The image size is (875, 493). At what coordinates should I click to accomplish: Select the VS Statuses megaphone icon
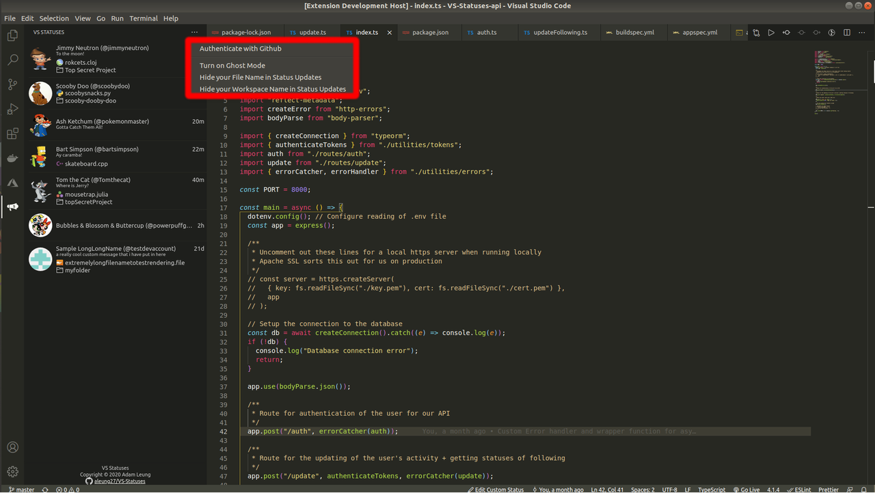pyautogui.click(x=12, y=206)
